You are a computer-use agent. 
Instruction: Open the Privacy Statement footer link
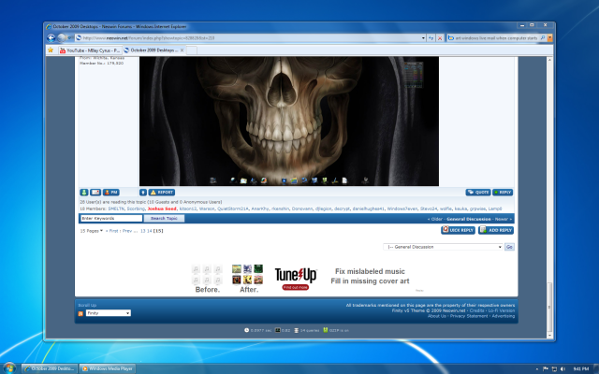[x=469, y=316]
